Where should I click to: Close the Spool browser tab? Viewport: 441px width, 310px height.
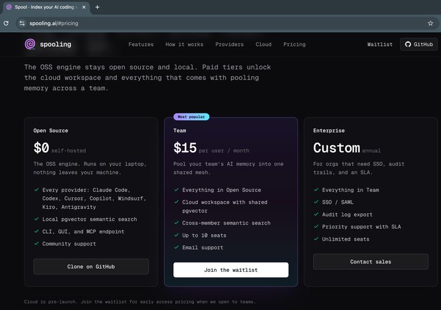pyautogui.click(x=84, y=7)
